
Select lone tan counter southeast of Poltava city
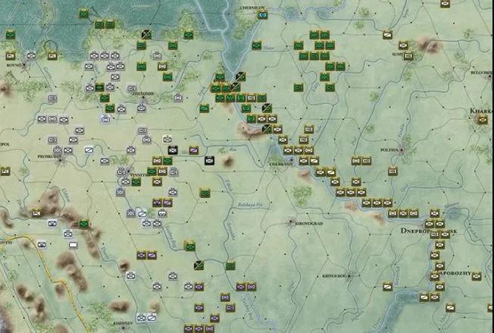click(x=392, y=171)
